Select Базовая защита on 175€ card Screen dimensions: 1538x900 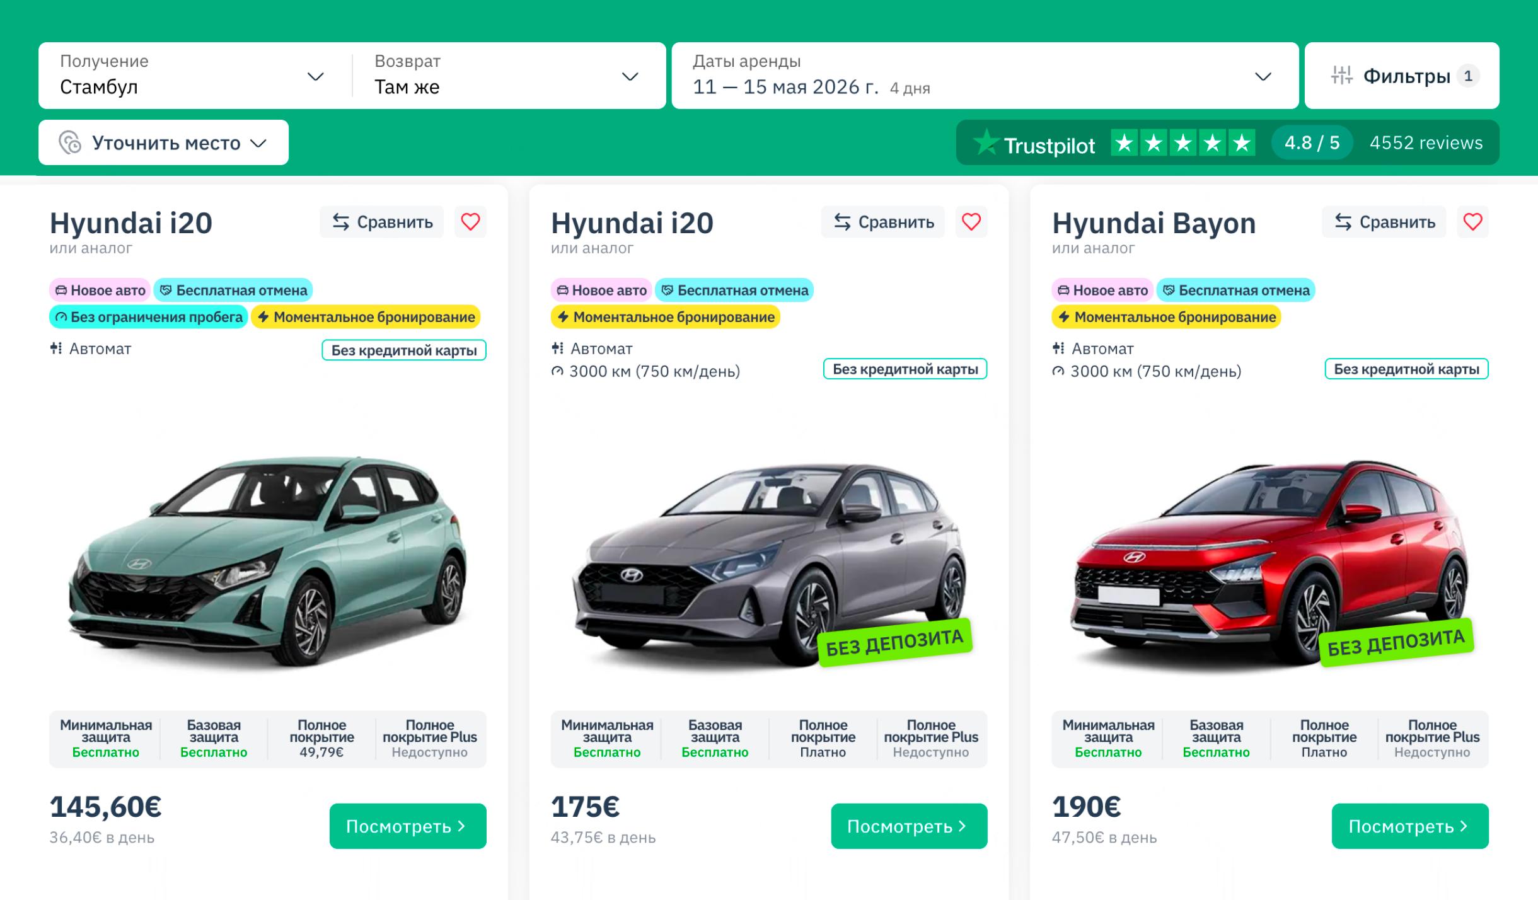point(715,738)
